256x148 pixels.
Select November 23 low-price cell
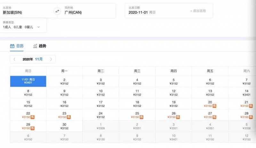[64, 115]
